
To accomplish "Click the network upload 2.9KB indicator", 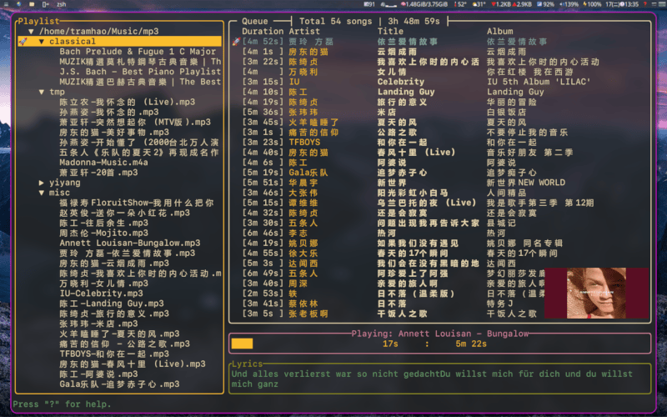I will [522, 4].
